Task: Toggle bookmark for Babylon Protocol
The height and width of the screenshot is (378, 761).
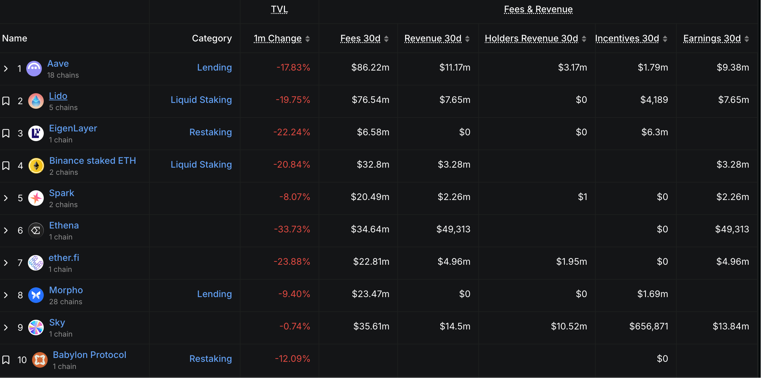Action: 6,360
